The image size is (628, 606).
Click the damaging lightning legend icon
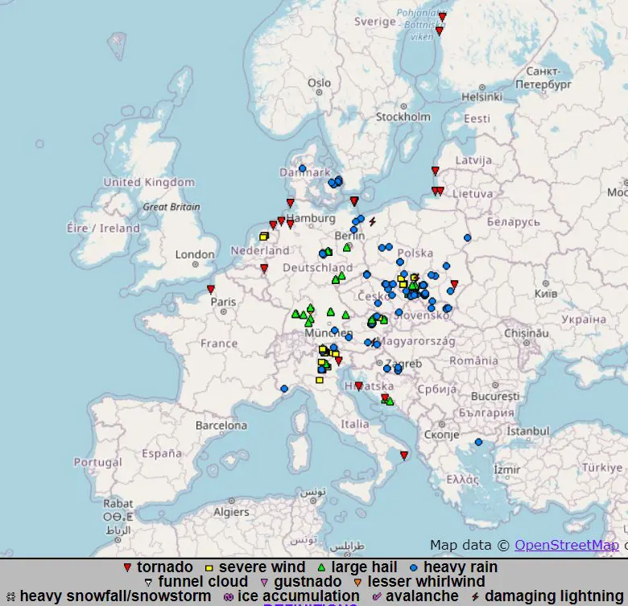point(475,597)
